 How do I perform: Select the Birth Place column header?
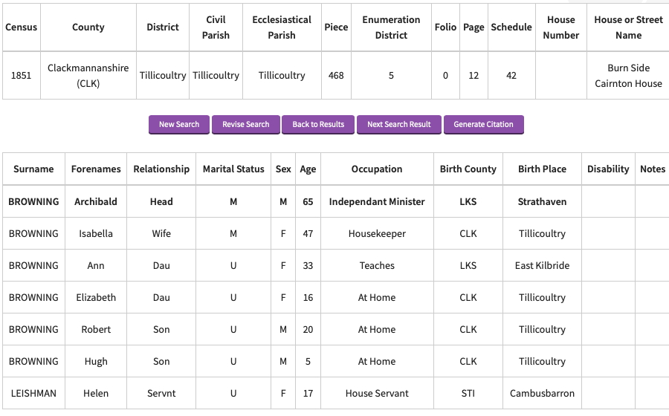point(542,169)
